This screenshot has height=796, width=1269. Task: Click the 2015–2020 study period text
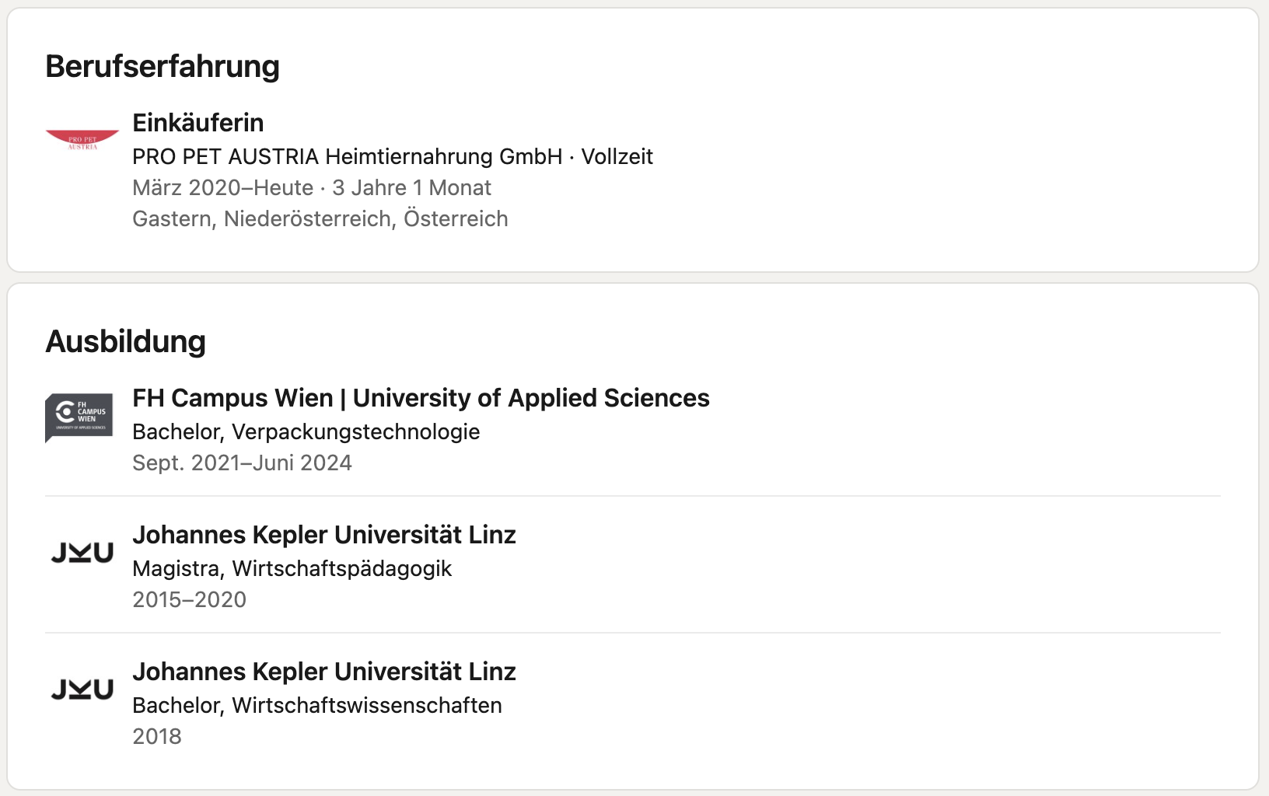[x=189, y=599]
